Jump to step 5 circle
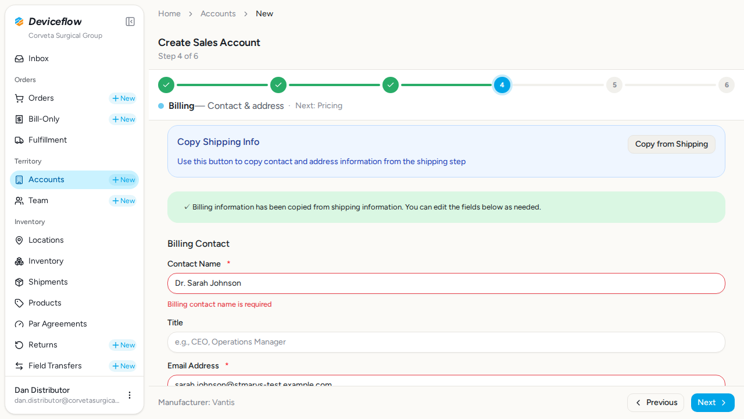Viewport: 744px width, 419px height. 614,85
